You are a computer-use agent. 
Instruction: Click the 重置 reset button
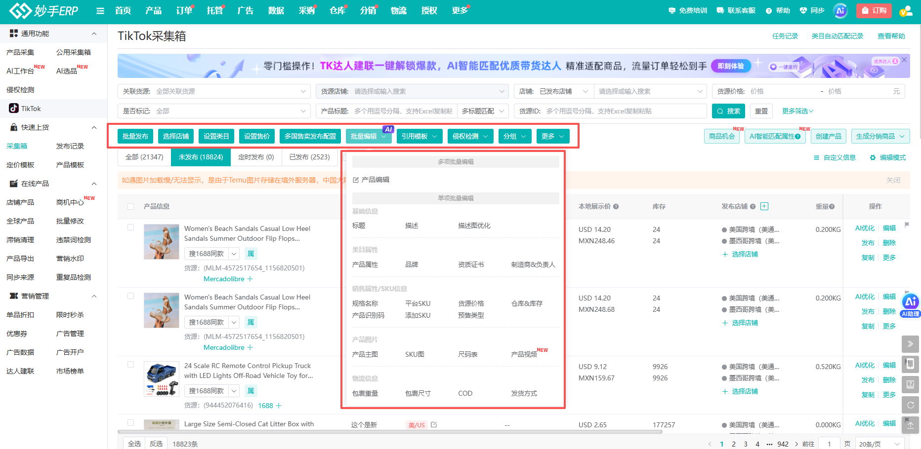(x=761, y=111)
